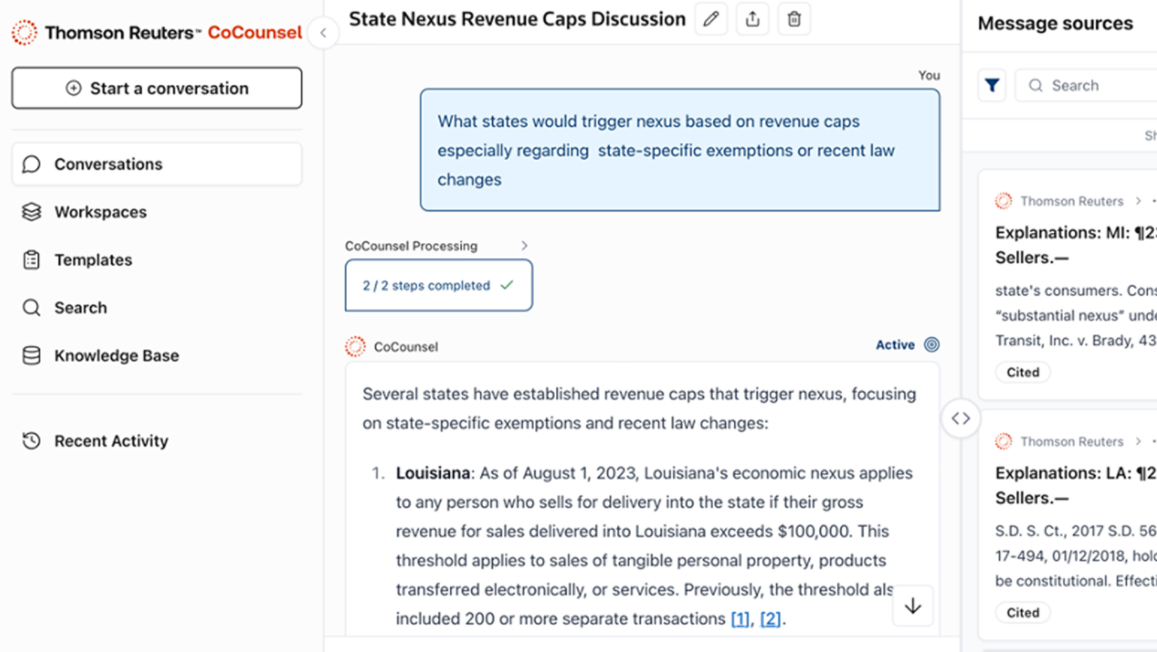Open Conversations in sidebar
The width and height of the screenshot is (1157, 652).
[x=156, y=164]
